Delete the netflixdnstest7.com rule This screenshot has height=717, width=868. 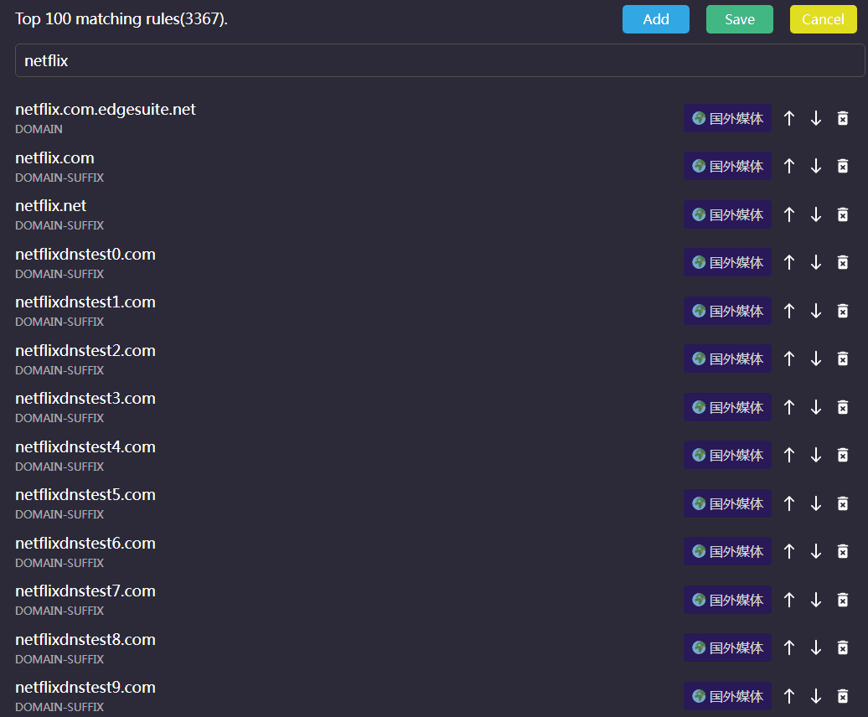(843, 600)
